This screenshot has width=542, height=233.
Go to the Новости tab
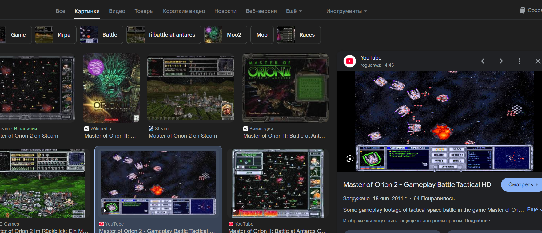pyautogui.click(x=225, y=11)
